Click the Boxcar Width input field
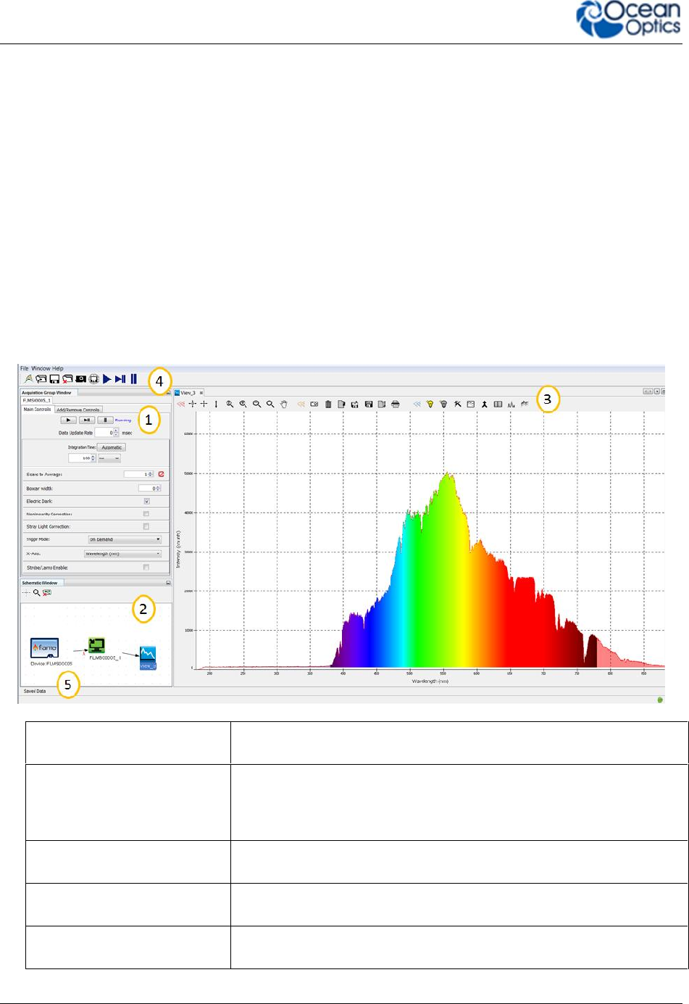689x1004 pixels. pos(146,489)
